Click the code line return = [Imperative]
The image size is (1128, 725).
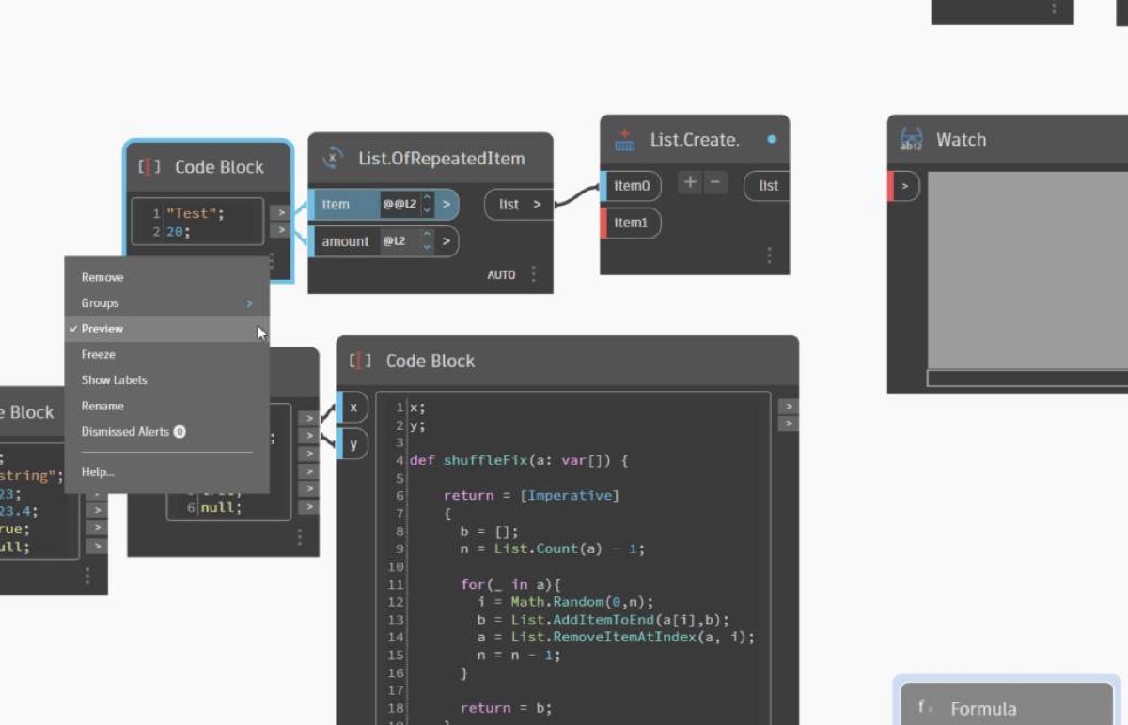coord(532,496)
